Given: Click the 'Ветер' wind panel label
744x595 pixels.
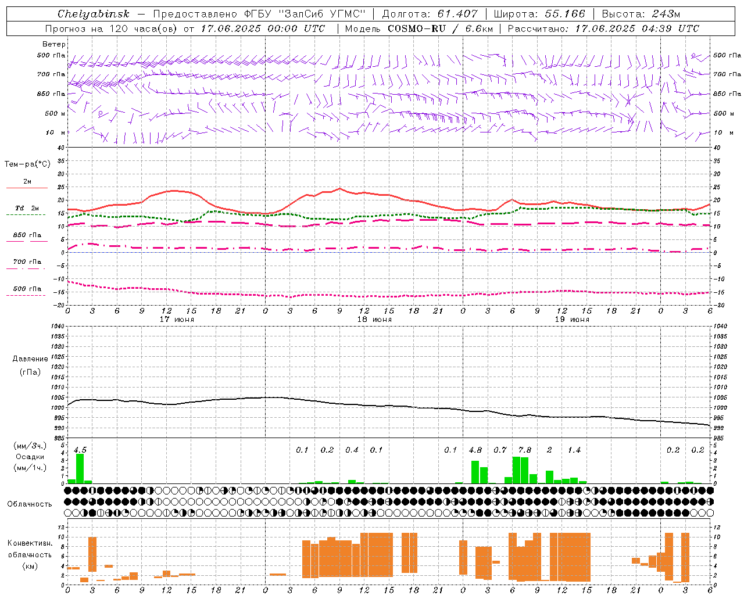Looking at the screenshot, I should 54,44.
